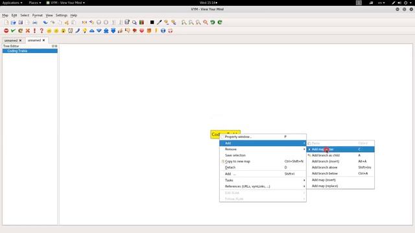Set the thumbs up flag
This screenshot has height=233, width=415.
point(120,30)
